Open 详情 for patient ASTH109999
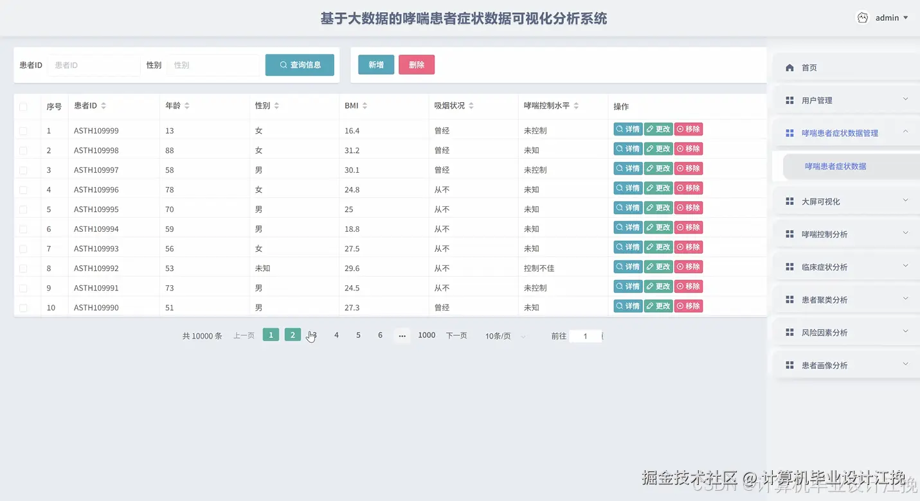Viewport: 920px width, 501px height. (x=627, y=128)
